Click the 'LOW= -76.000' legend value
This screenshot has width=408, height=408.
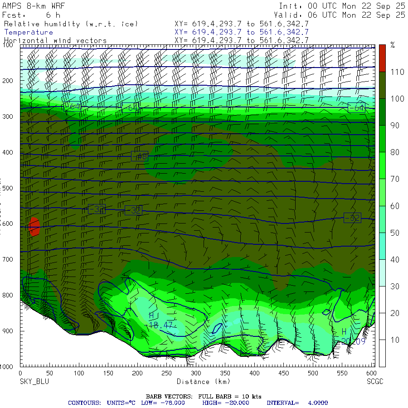[163, 403]
